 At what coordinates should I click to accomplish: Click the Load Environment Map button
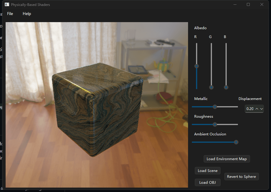(x=227, y=159)
